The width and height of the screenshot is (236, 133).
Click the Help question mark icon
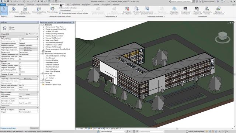point(222,1)
